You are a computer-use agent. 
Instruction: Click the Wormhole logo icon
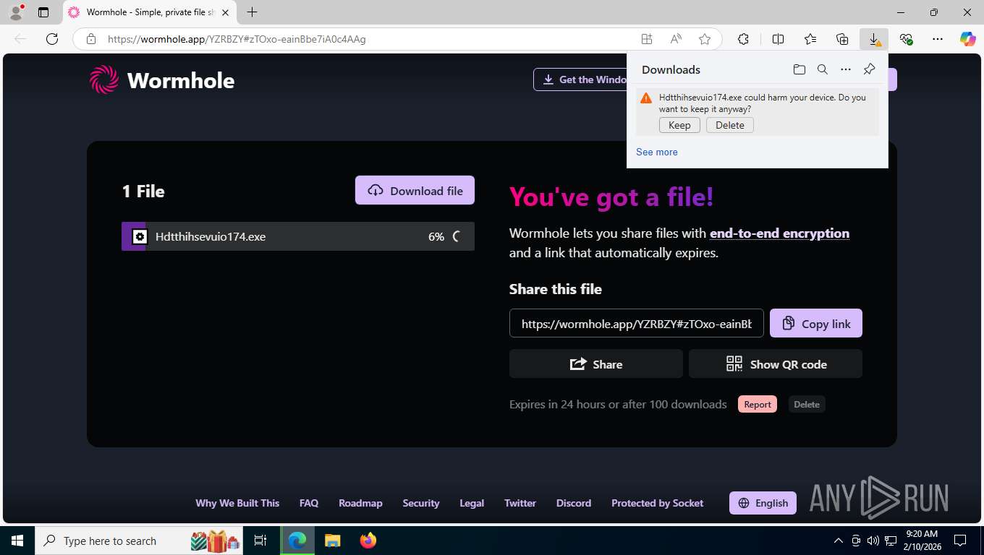[103, 79]
